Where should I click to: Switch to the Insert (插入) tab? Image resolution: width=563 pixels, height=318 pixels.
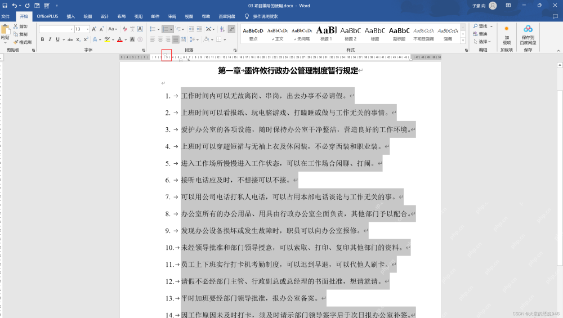pyautogui.click(x=71, y=16)
